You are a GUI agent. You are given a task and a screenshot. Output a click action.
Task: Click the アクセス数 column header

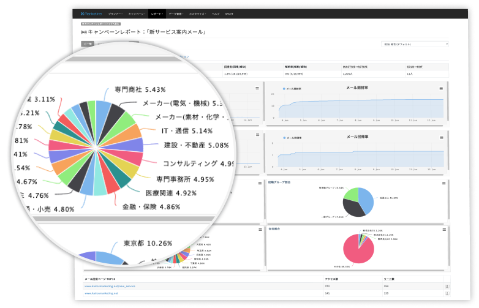(x=331, y=279)
